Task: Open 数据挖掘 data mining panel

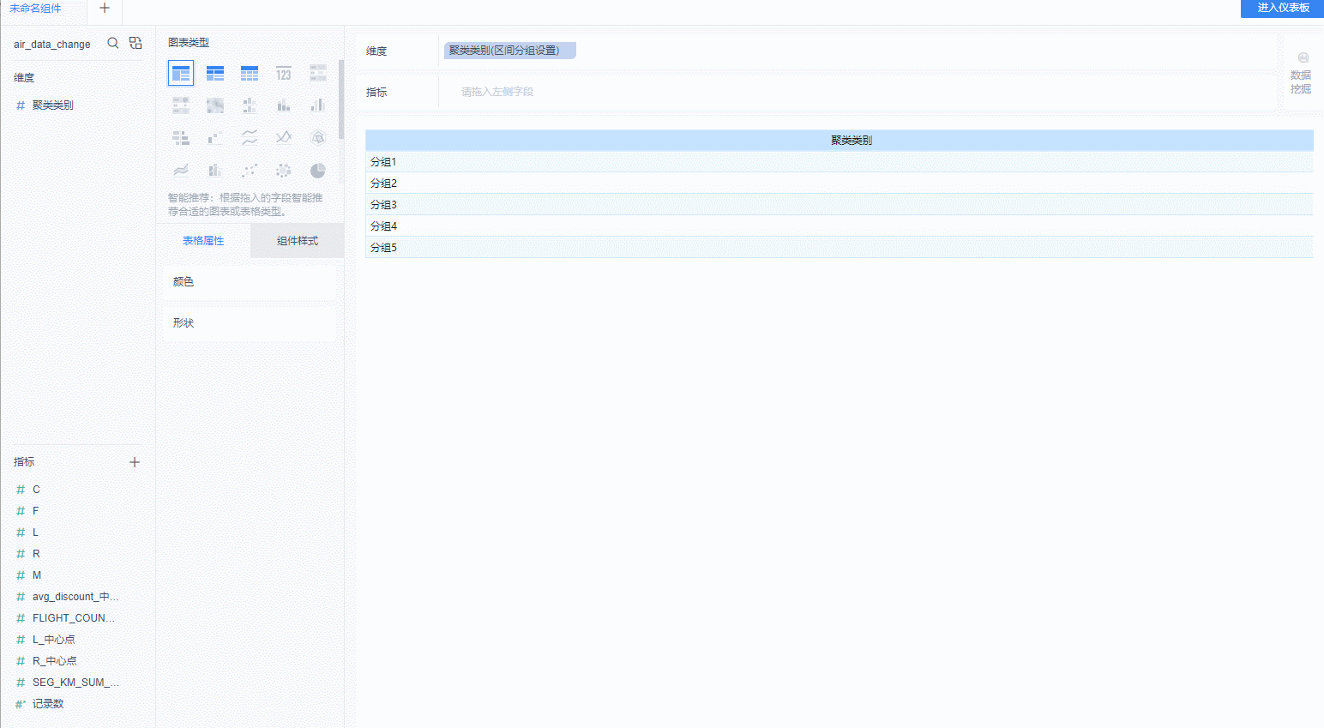Action: 1301,74
